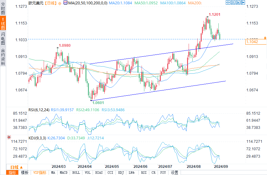
Task: Click the RSI1:39.9157 value
Action: coord(62,110)
